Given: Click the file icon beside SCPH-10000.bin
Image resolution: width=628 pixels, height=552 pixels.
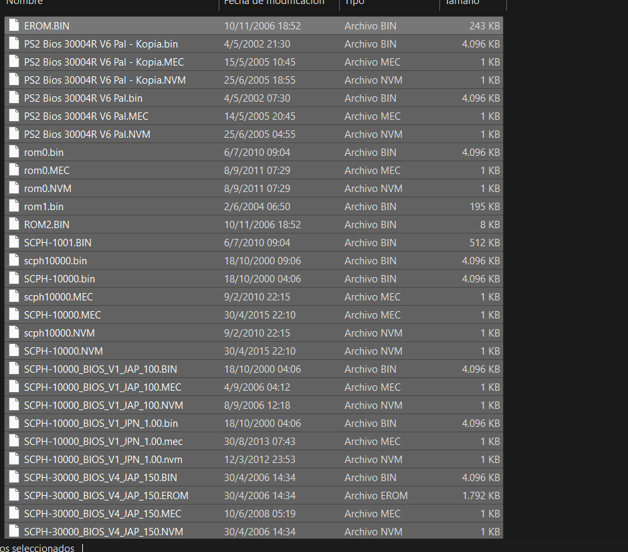Looking at the screenshot, I should (x=14, y=278).
